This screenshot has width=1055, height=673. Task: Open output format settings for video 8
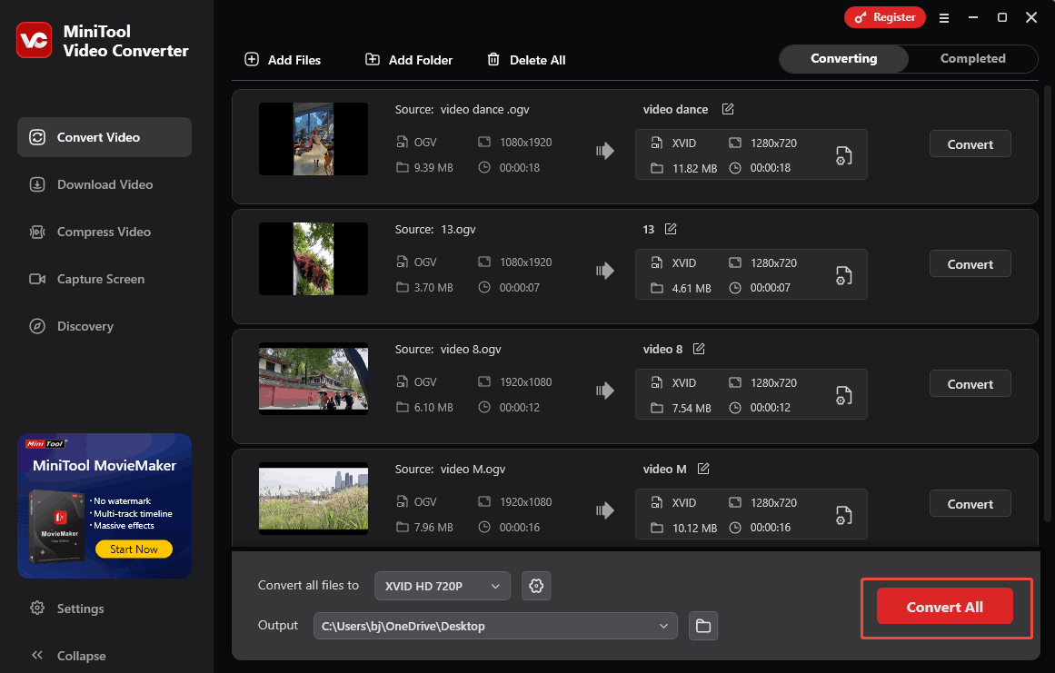[x=844, y=395]
